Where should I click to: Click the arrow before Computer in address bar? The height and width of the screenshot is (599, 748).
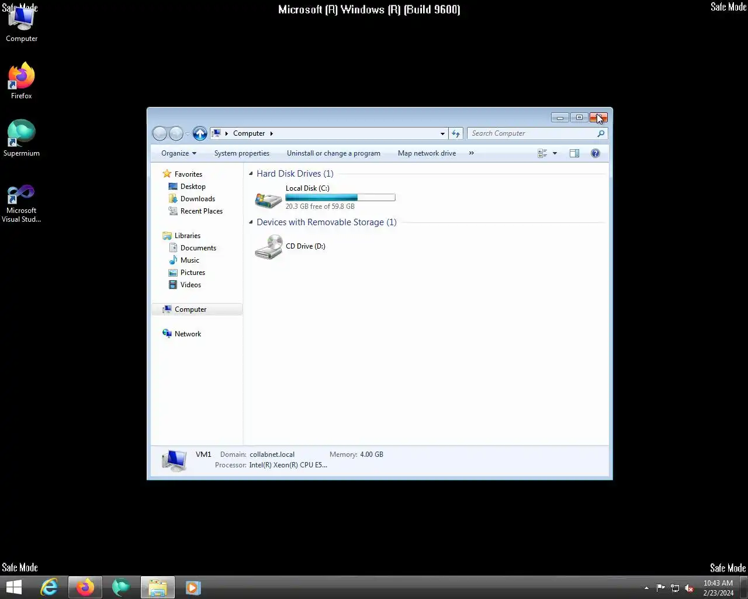tap(227, 133)
